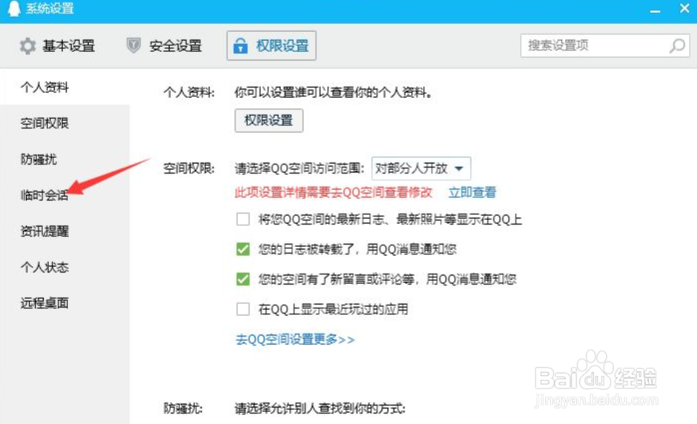The height and width of the screenshot is (424, 697).
Task: Click the magnifier search icon
Action: [x=677, y=45]
